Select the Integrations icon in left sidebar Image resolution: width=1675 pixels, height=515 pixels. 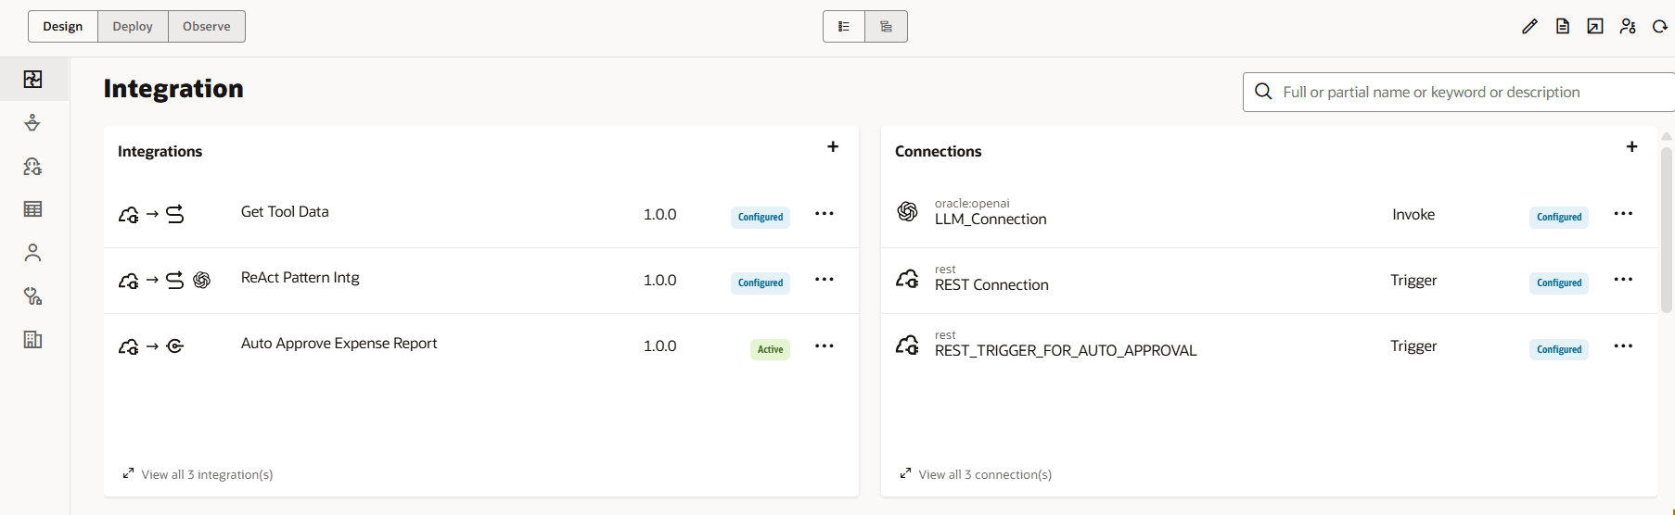pos(33,80)
